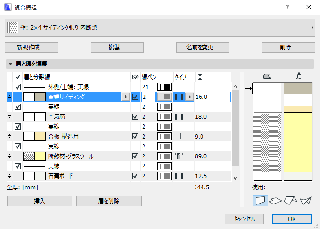Select the Shell usage icon
320x229 pixels.
305,201
